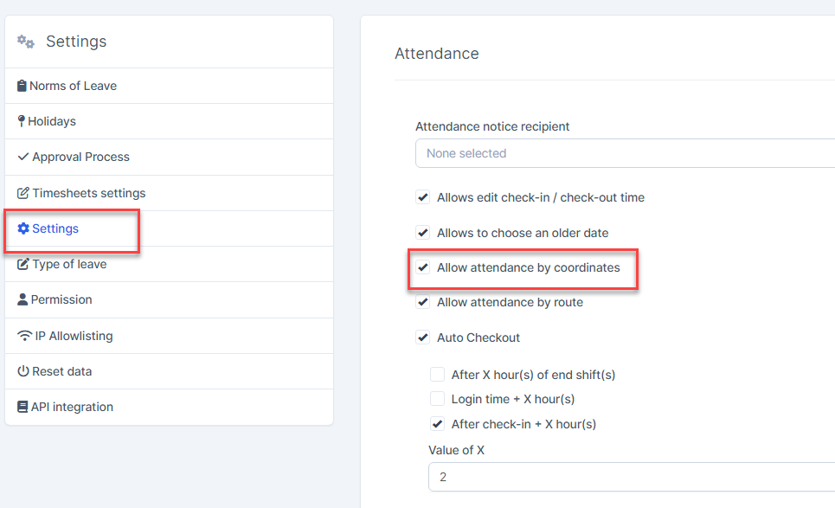Click the blue gear icon beside Settings
Screen dimensions: 835x508
tap(23, 228)
